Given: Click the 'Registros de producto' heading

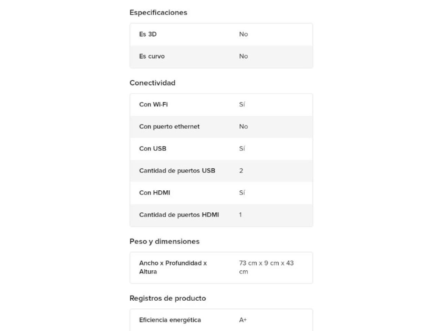Looking at the screenshot, I should coord(167,298).
